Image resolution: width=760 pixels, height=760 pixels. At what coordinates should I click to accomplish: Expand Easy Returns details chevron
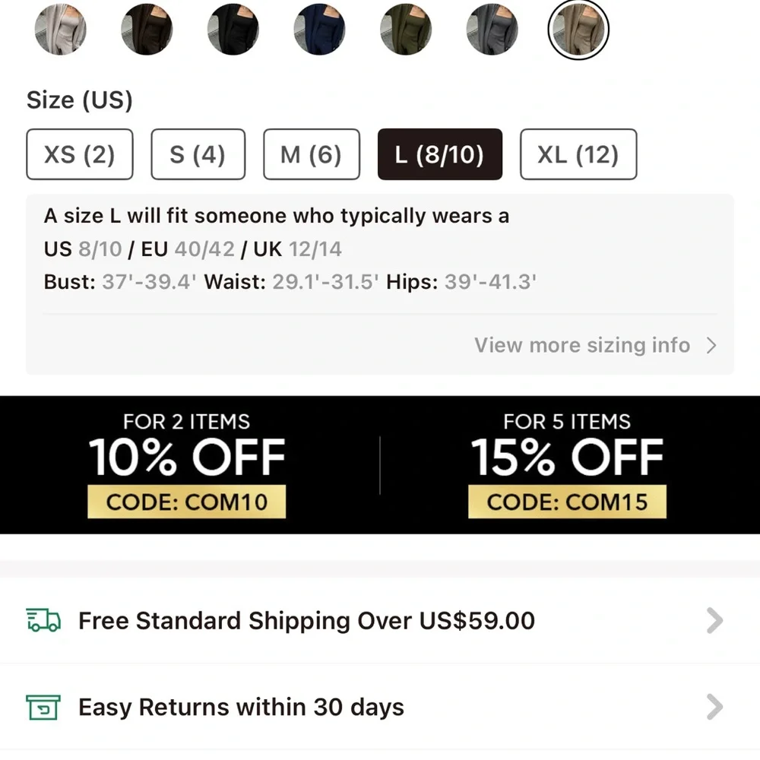714,707
